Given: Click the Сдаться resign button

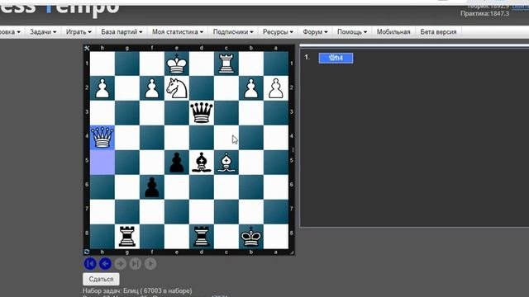Looking at the screenshot, I should coord(101,279).
